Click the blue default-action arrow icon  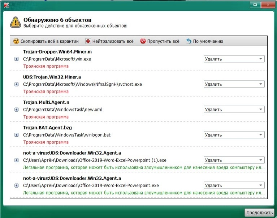point(189,41)
